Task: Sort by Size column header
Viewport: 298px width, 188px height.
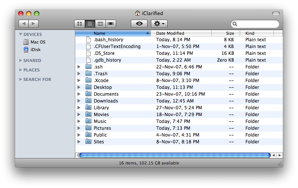Action: point(230,33)
